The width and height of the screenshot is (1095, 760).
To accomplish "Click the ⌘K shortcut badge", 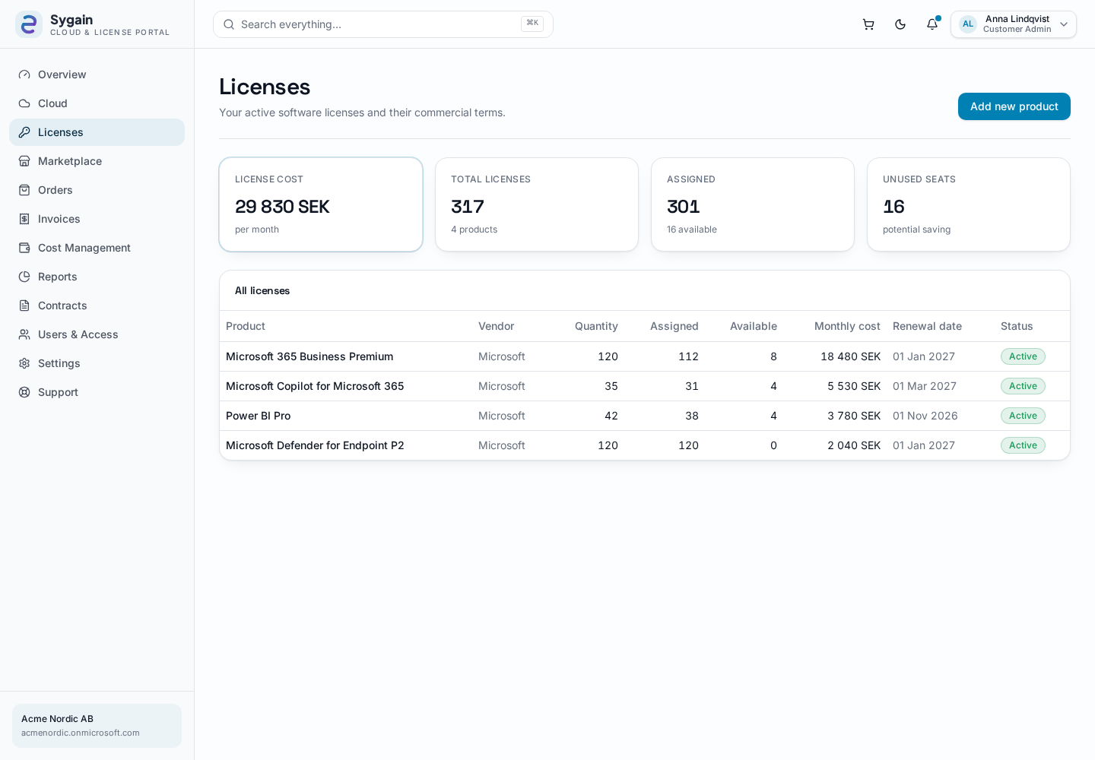I will tap(532, 24).
